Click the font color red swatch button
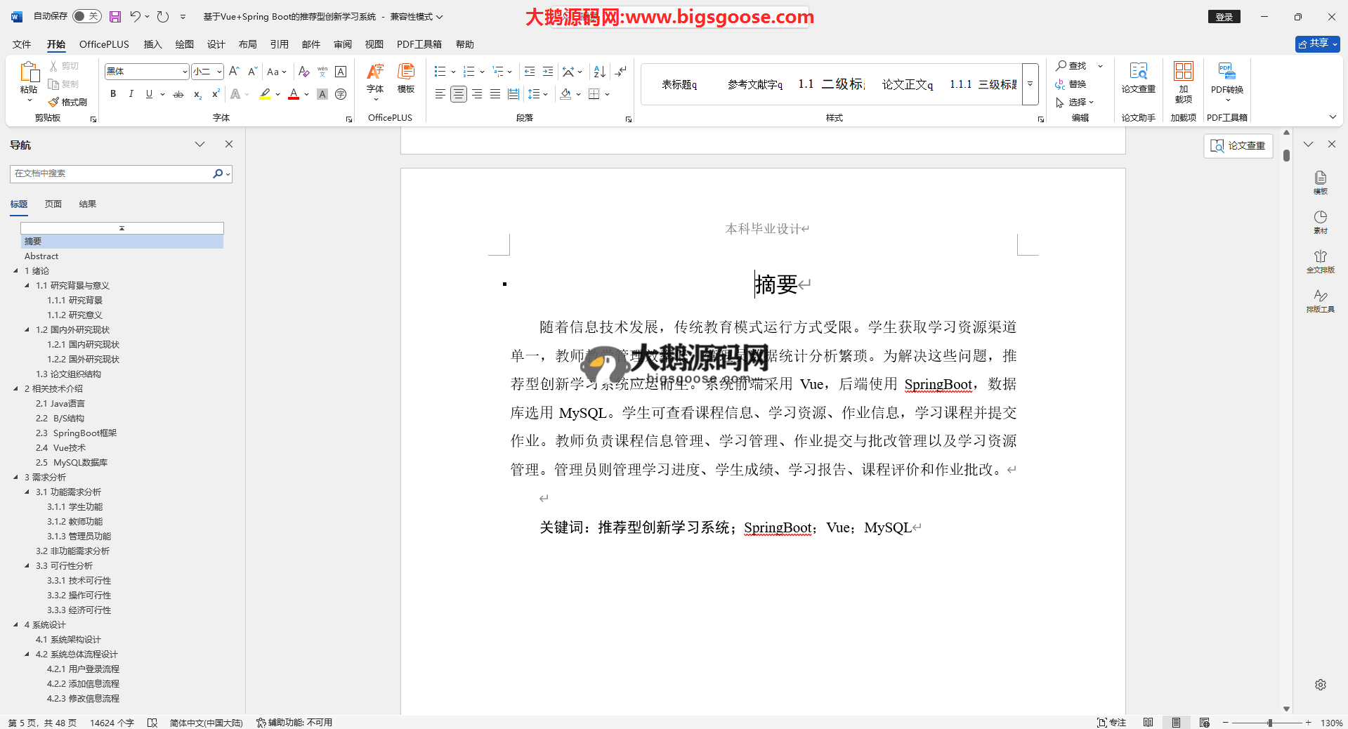The image size is (1348, 729). click(x=294, y=94)
